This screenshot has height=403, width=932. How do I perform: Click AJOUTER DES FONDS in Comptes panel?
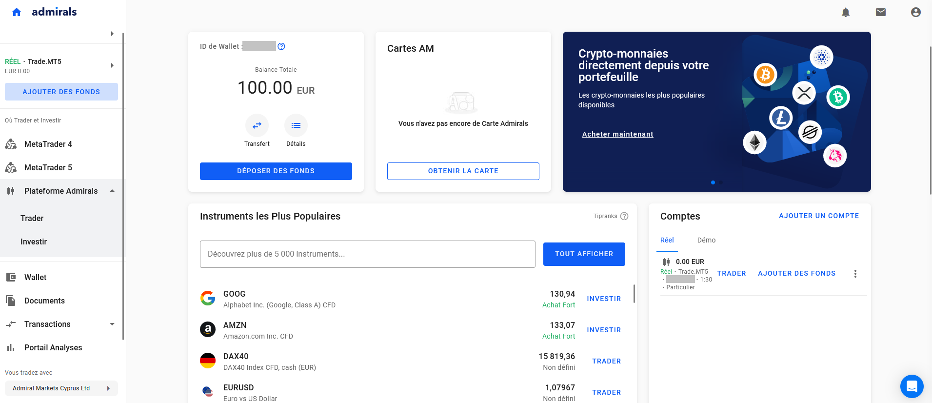point(796,273)
